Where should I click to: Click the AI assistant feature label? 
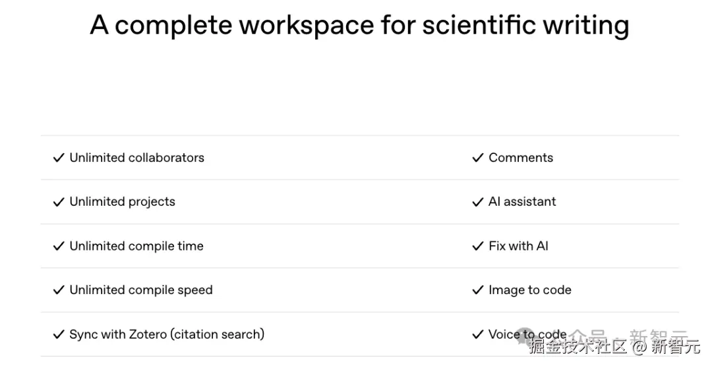[522, 202]
